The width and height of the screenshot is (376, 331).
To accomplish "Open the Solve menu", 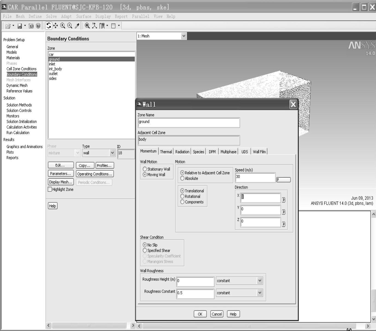I will tap(51, 16).
